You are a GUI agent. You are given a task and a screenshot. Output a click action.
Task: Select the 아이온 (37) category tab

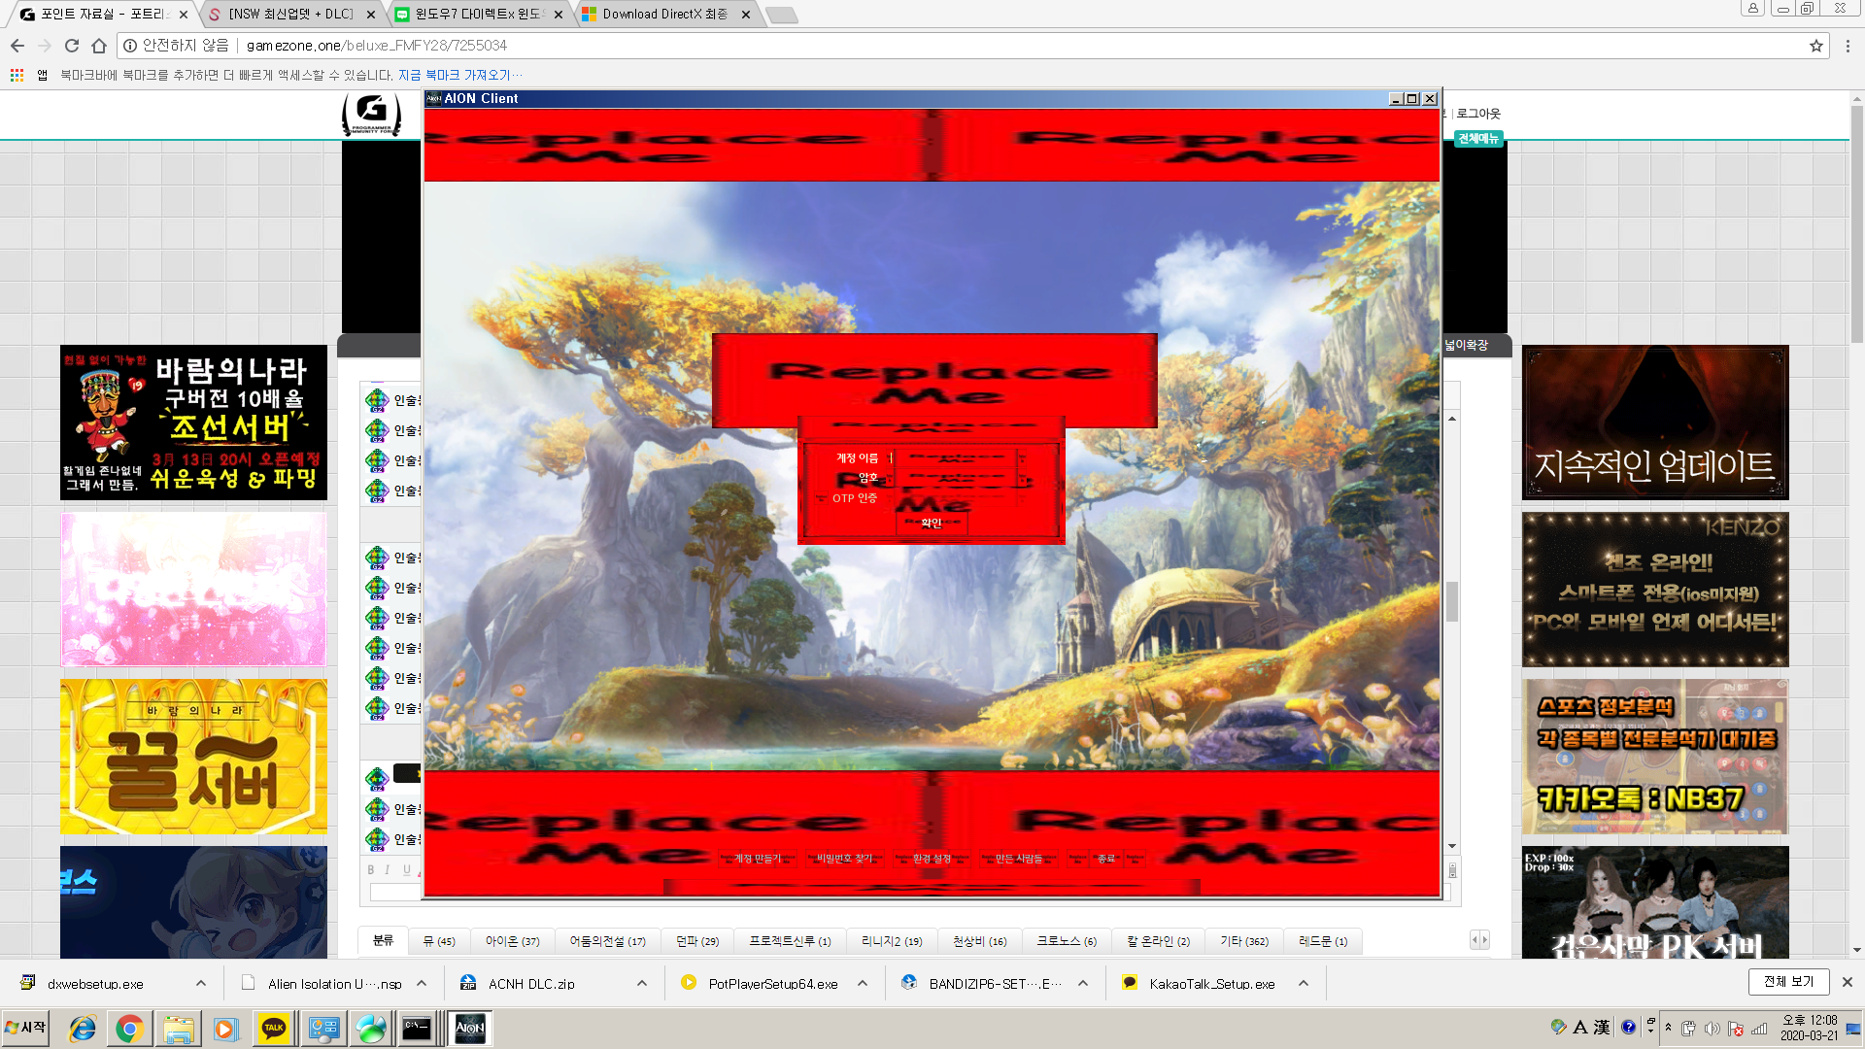512,941
